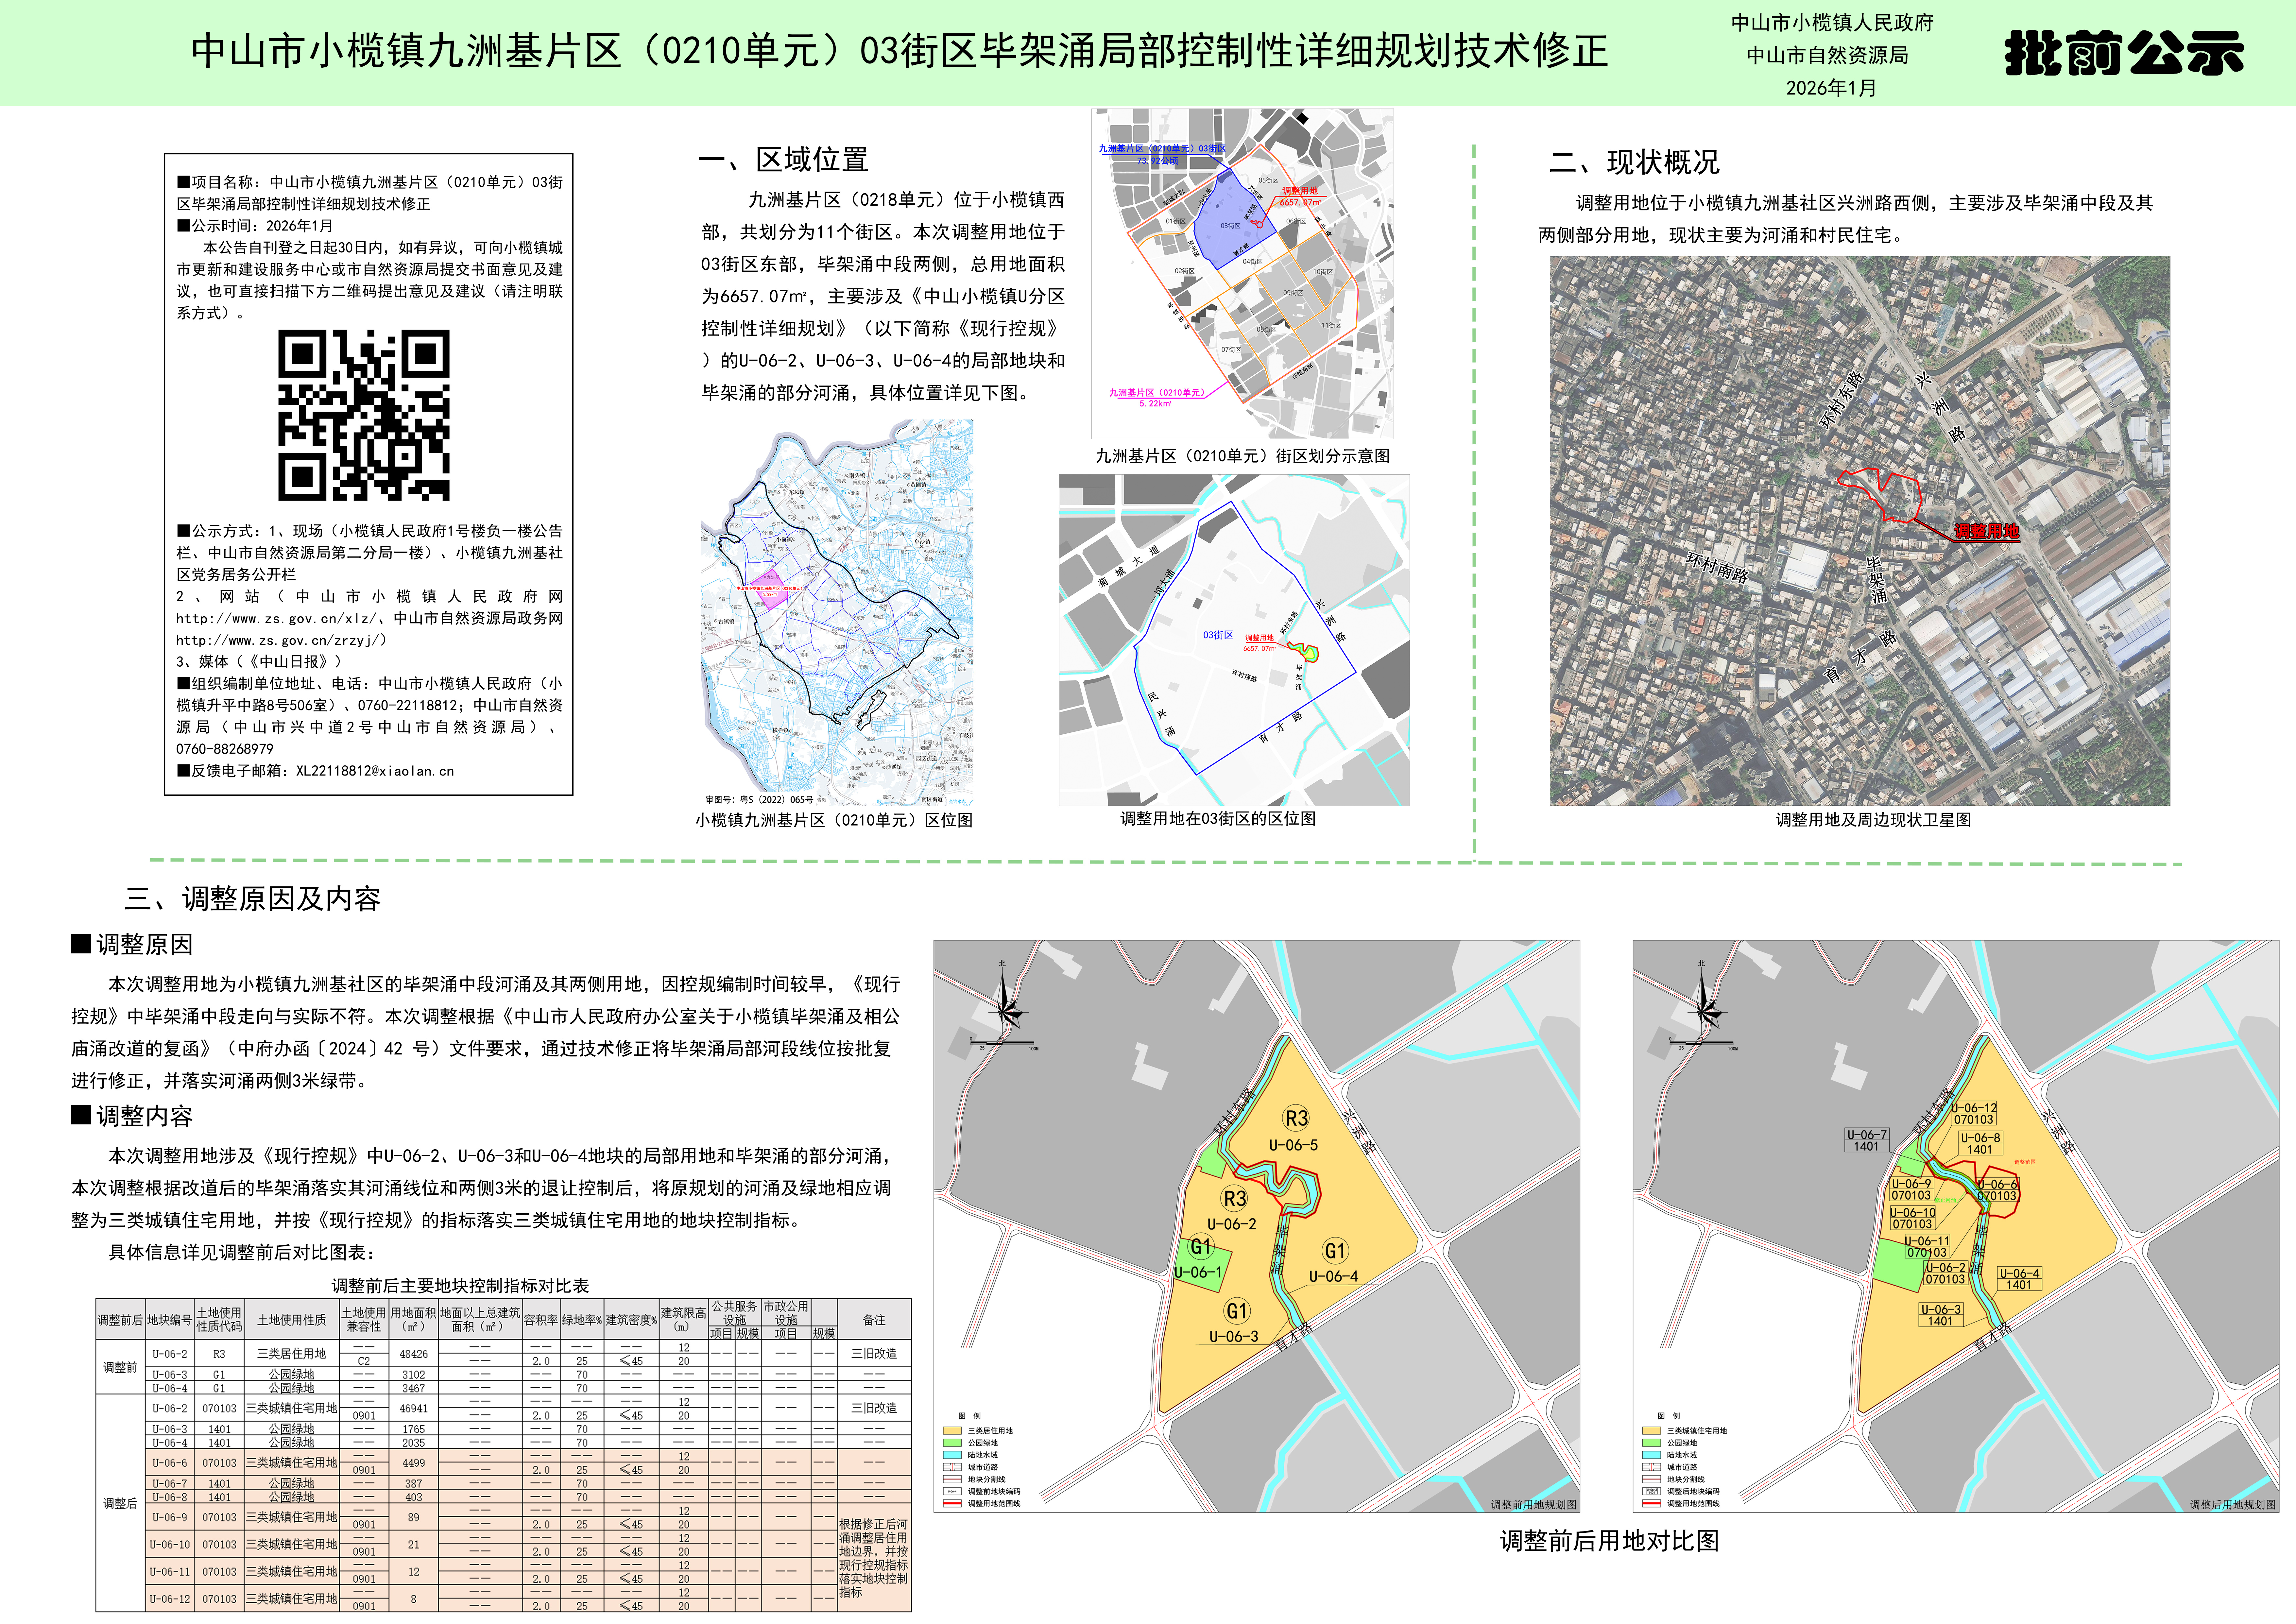Click the 调整前地块编码 box symbol in the left legend

[x=952, y=1491]
